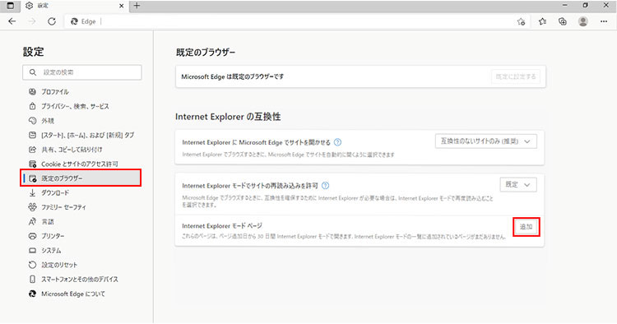Click the システム system icon
The image size is (617, 324).
tap(33, 251)
